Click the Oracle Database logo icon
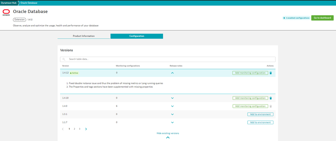 coord(6,12)
